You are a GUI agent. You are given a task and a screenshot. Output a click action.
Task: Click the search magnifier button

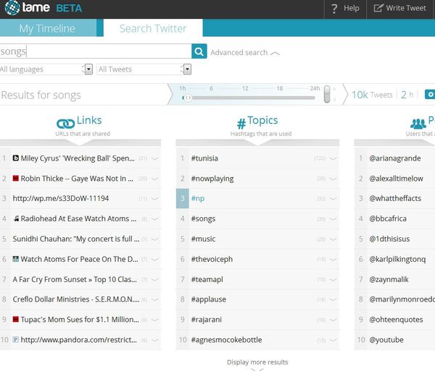point(199,51)
